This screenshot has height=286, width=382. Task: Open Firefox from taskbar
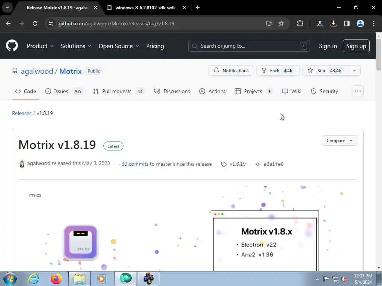[x=56, y=279]
